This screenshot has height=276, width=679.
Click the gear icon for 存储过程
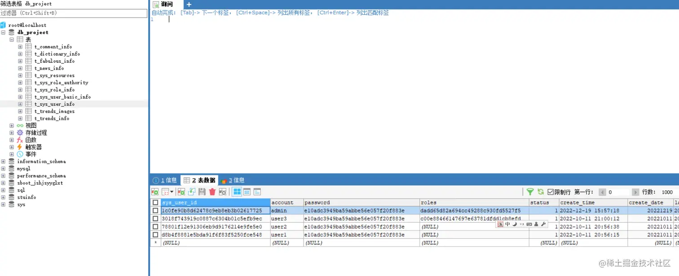pyautogui.click(x=20, y=133)
